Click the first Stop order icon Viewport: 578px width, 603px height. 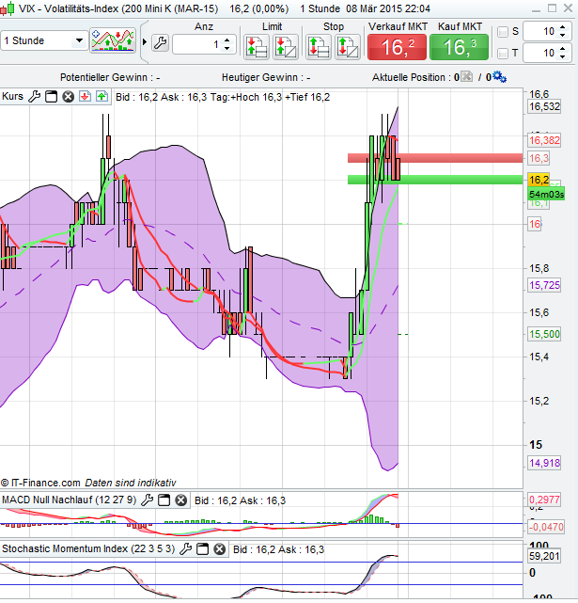pos(319,47)
